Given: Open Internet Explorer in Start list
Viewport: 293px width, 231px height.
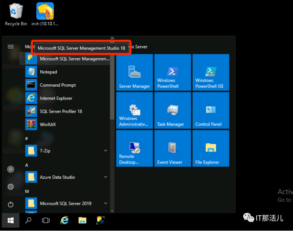Looking at the screenshot, I should point(65,98).
